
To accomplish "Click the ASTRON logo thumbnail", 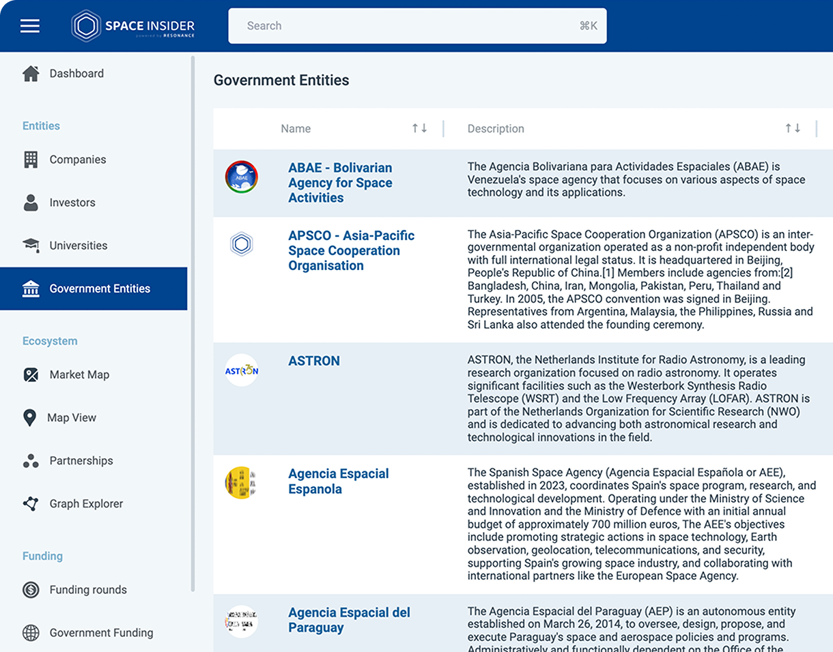I will [242, 370].
